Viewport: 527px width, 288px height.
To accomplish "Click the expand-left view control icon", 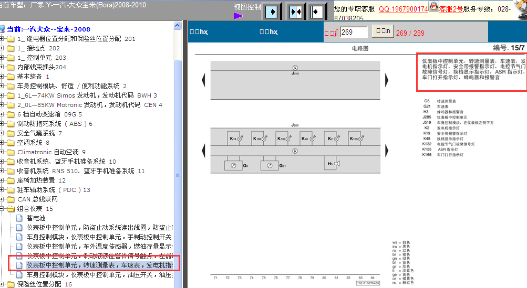I will click(x=316, y=12).
